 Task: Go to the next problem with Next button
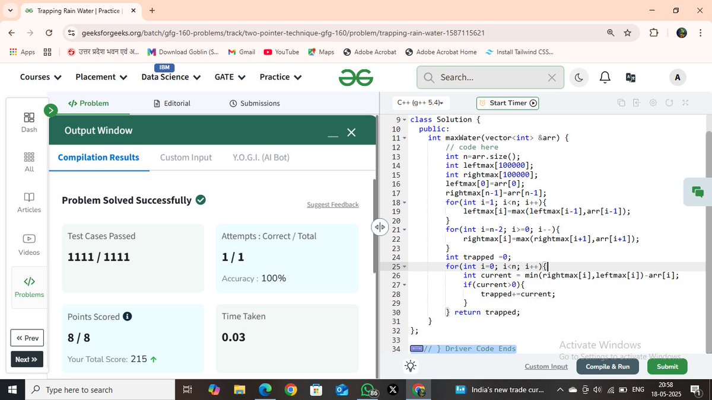tap(27, 359)
